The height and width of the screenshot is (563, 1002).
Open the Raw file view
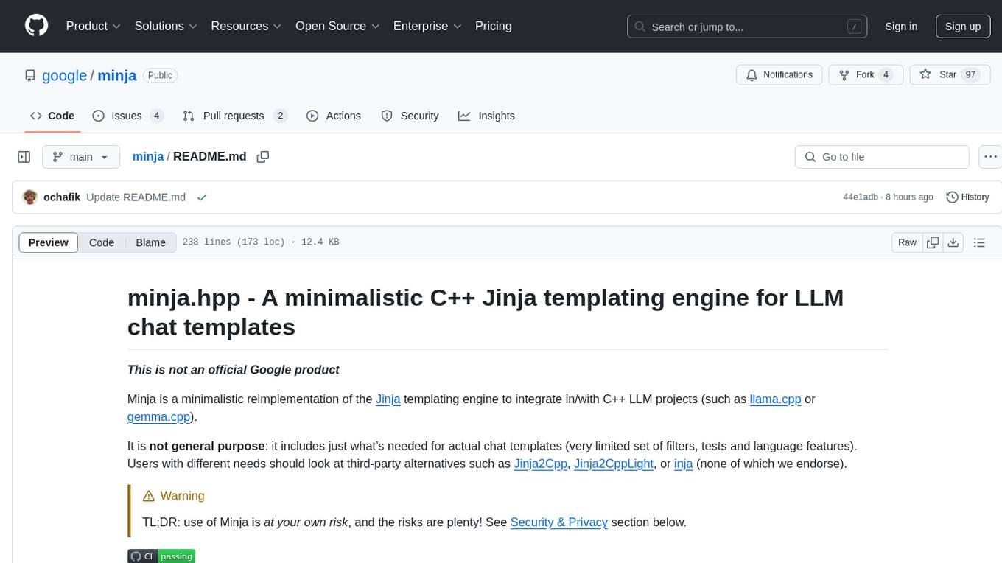pyautogui.click(x=907, y=242)
